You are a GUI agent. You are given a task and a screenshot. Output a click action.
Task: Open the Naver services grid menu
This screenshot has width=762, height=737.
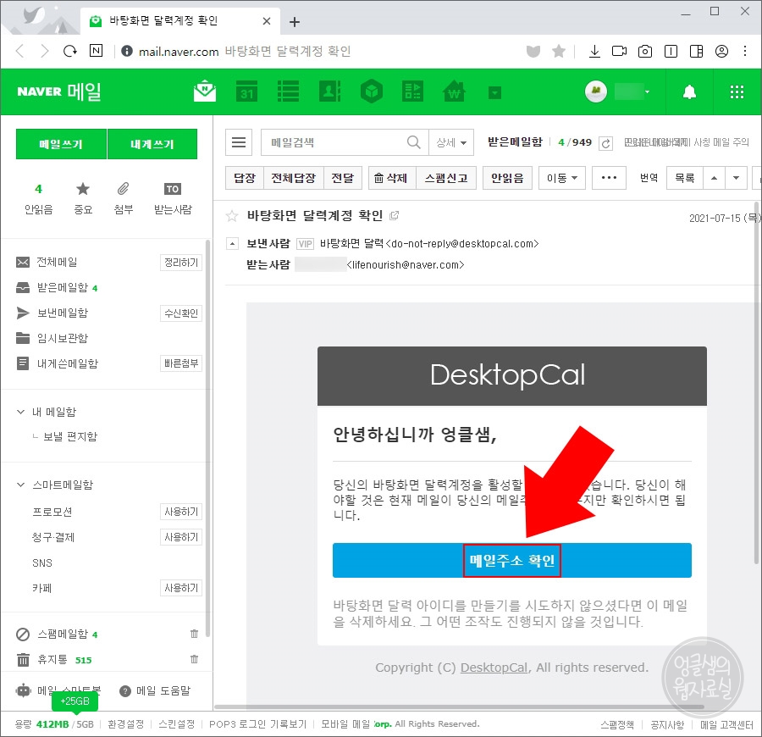click(737, 91)
